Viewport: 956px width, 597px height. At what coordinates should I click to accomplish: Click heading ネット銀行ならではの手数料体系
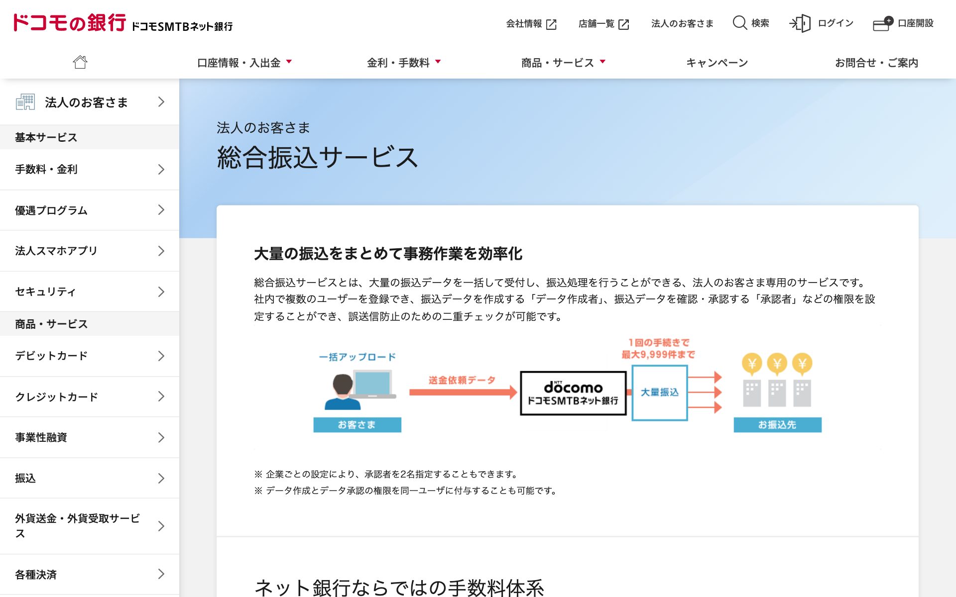click(399, 588)
